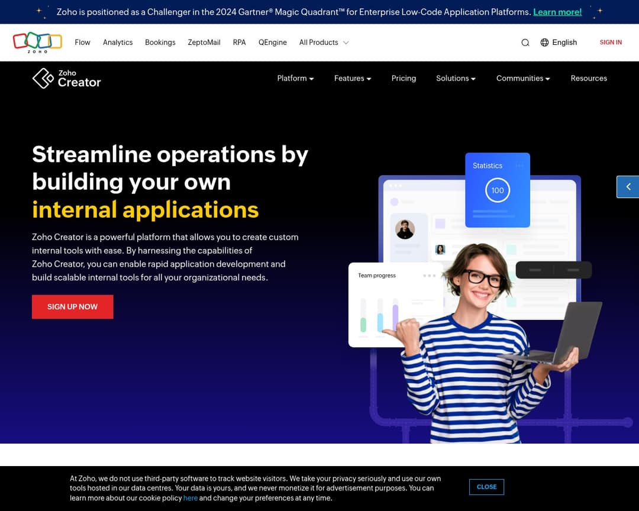Open the search magnifier icon
Screen dimensions: 639x511
coord(525,43)
